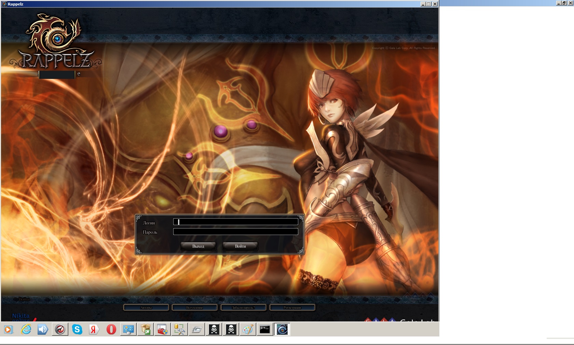Launch Opera browser from the taskbar
Viewport: 574px width, 345px height.
coord(111,330)
